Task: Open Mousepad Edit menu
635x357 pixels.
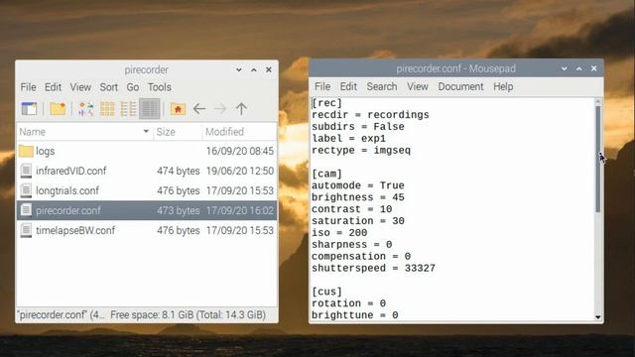Action: click(348, 86)
